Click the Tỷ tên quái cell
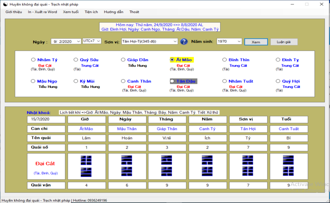This screenshot has height=203, width=330. (248, 138)
